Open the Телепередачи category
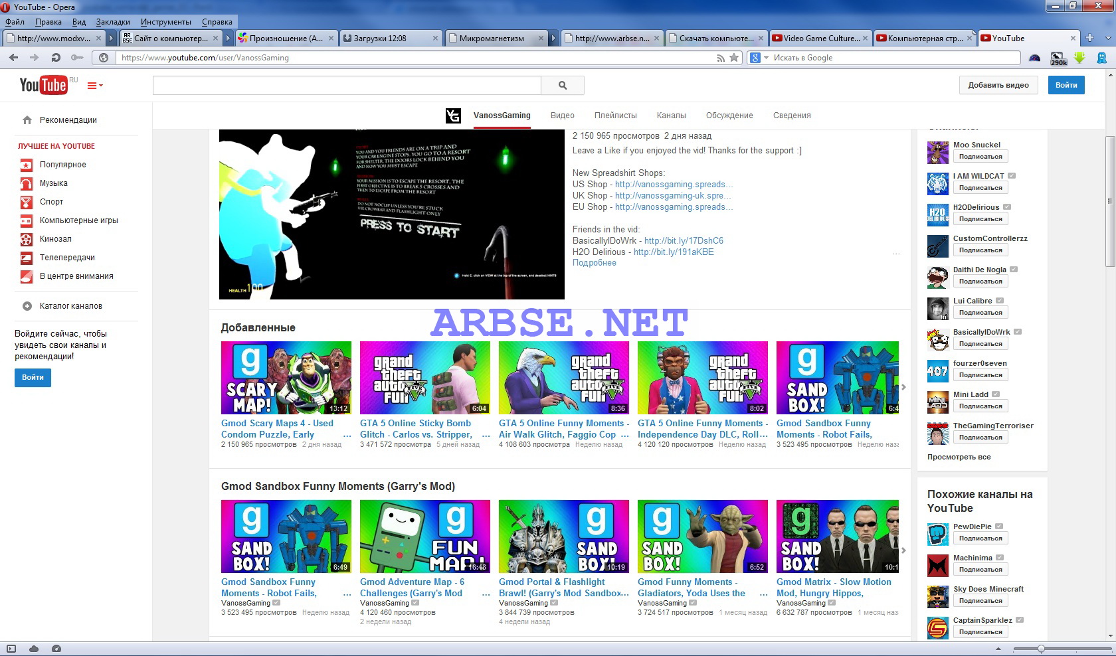The height and width of the screenshot is (656, 1116). click(67, 258)
